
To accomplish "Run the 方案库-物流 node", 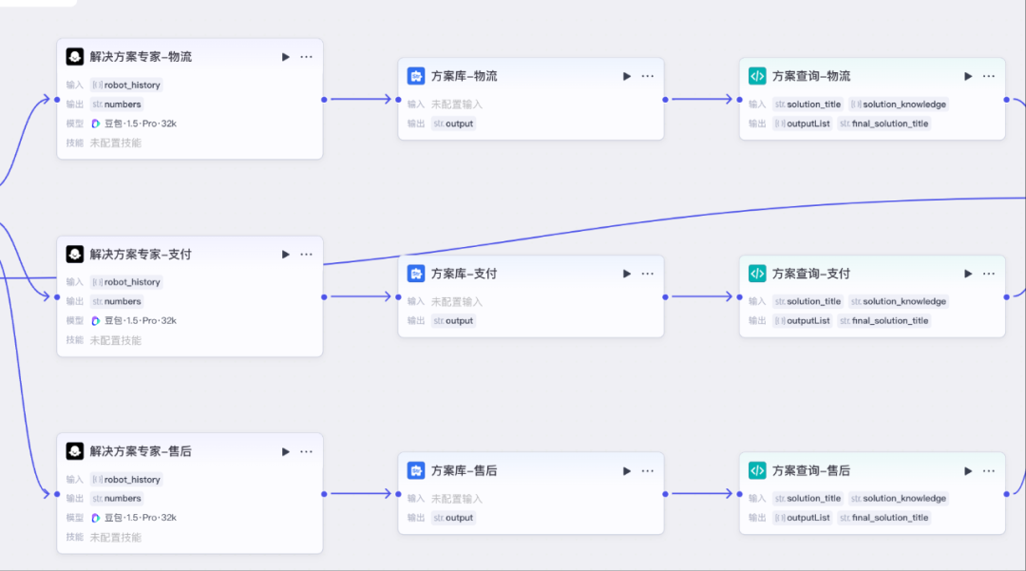I will [627, 76].
